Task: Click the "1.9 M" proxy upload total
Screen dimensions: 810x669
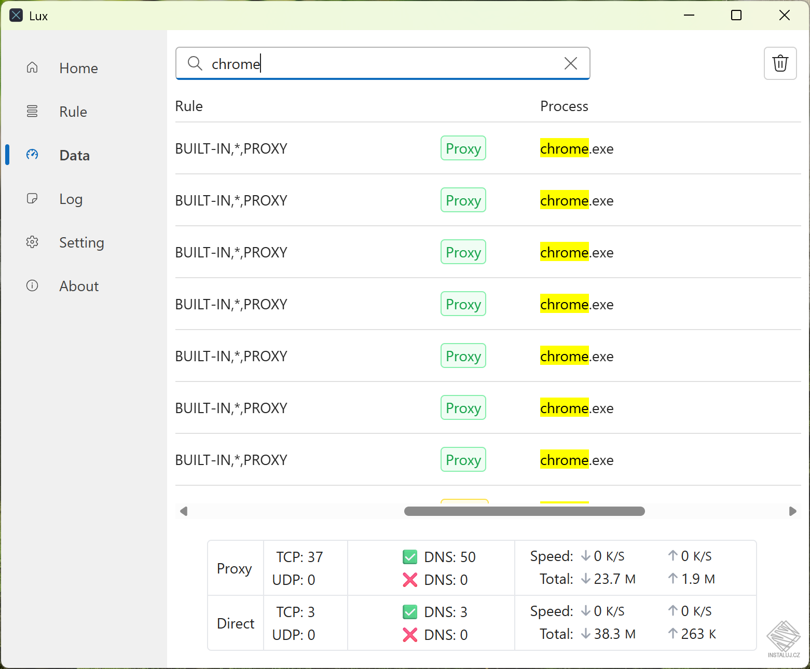Action: pos(698,579)
